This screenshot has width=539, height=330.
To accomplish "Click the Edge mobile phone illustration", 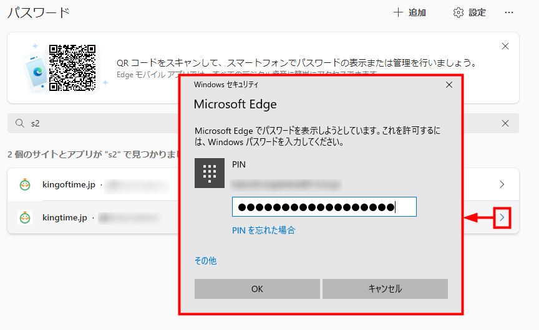I will coord(36,70).
